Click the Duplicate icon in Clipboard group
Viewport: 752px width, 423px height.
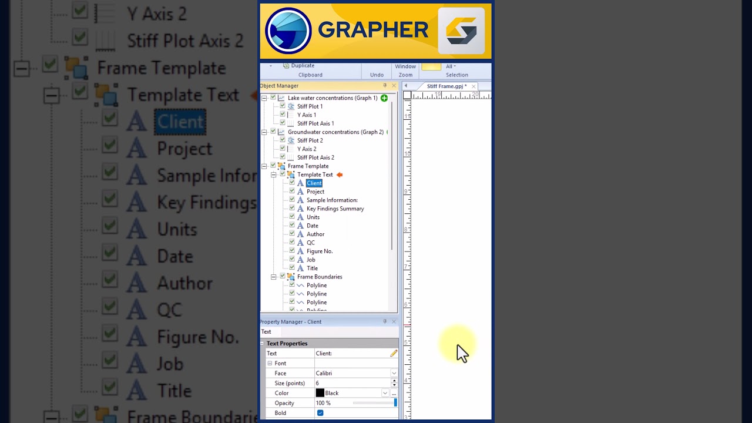[286, 66]
